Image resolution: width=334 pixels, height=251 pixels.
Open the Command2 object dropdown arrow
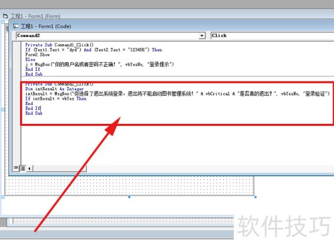coord(202,35)
